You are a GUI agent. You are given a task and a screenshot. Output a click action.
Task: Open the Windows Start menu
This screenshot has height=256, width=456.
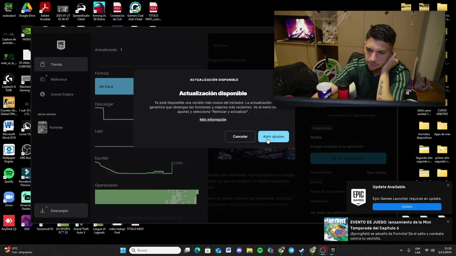click(123, 250)
